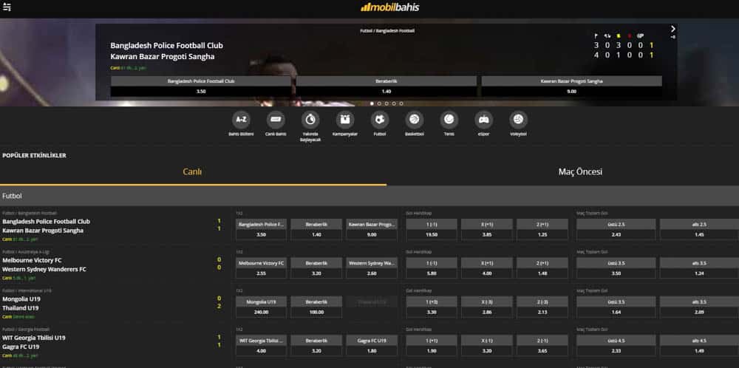The image size is (739, 368).
Task: Switch to the Maç Öncesi tab
Action: (580, 172)
